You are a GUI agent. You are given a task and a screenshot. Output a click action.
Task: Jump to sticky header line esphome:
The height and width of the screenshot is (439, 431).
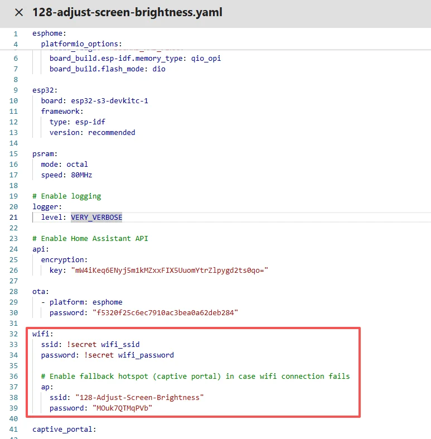[49, 33]
